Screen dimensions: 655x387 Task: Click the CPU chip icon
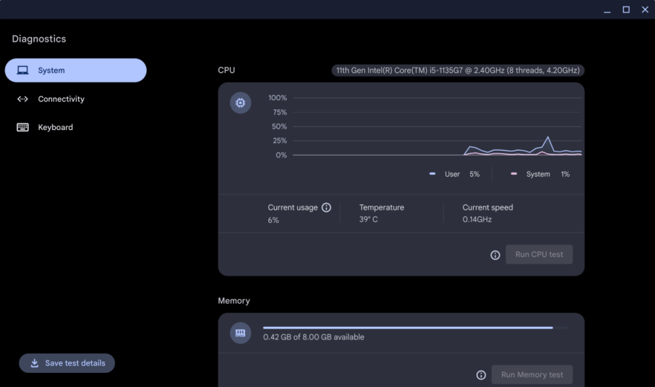(241, 103)
